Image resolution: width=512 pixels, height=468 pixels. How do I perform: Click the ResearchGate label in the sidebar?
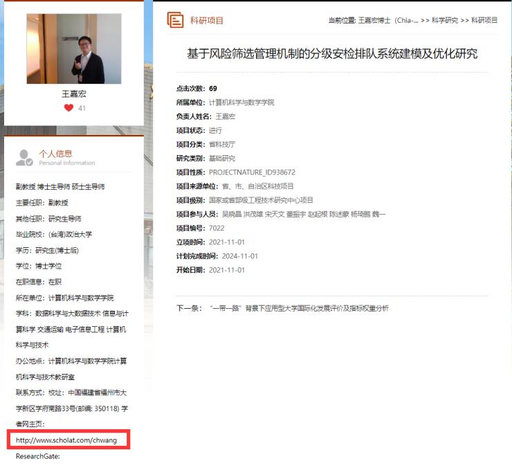click(38, 457)
